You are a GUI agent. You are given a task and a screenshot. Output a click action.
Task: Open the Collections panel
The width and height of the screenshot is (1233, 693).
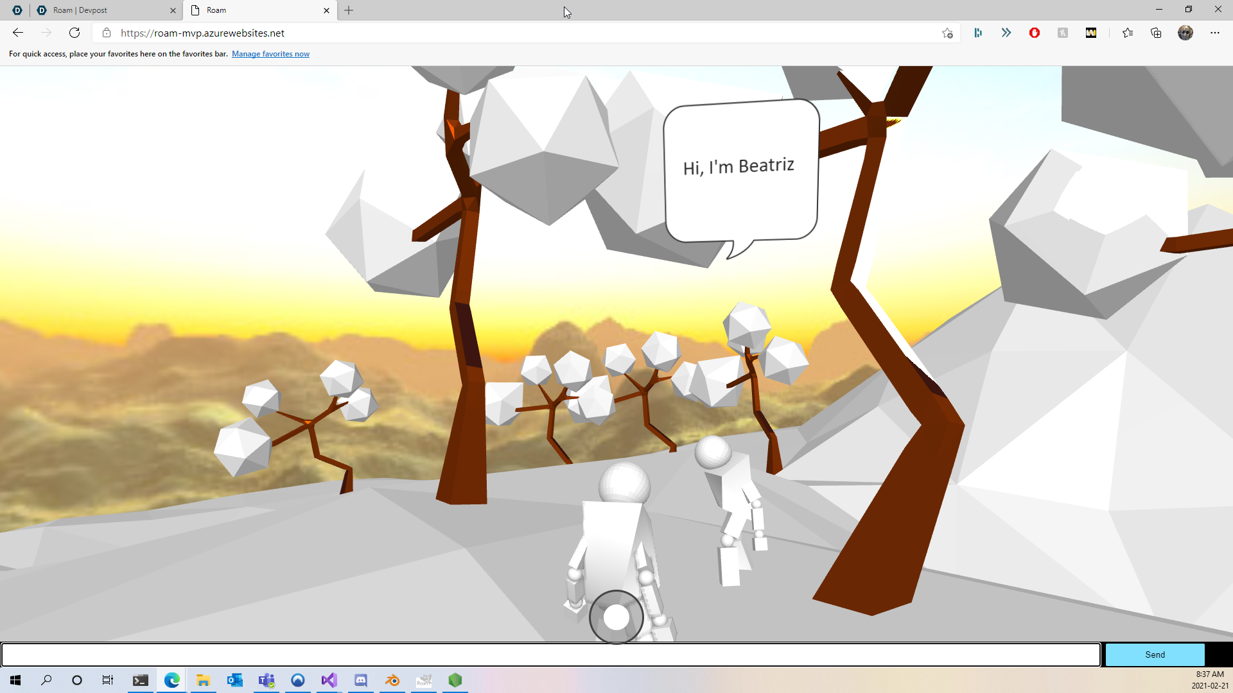1156,33
